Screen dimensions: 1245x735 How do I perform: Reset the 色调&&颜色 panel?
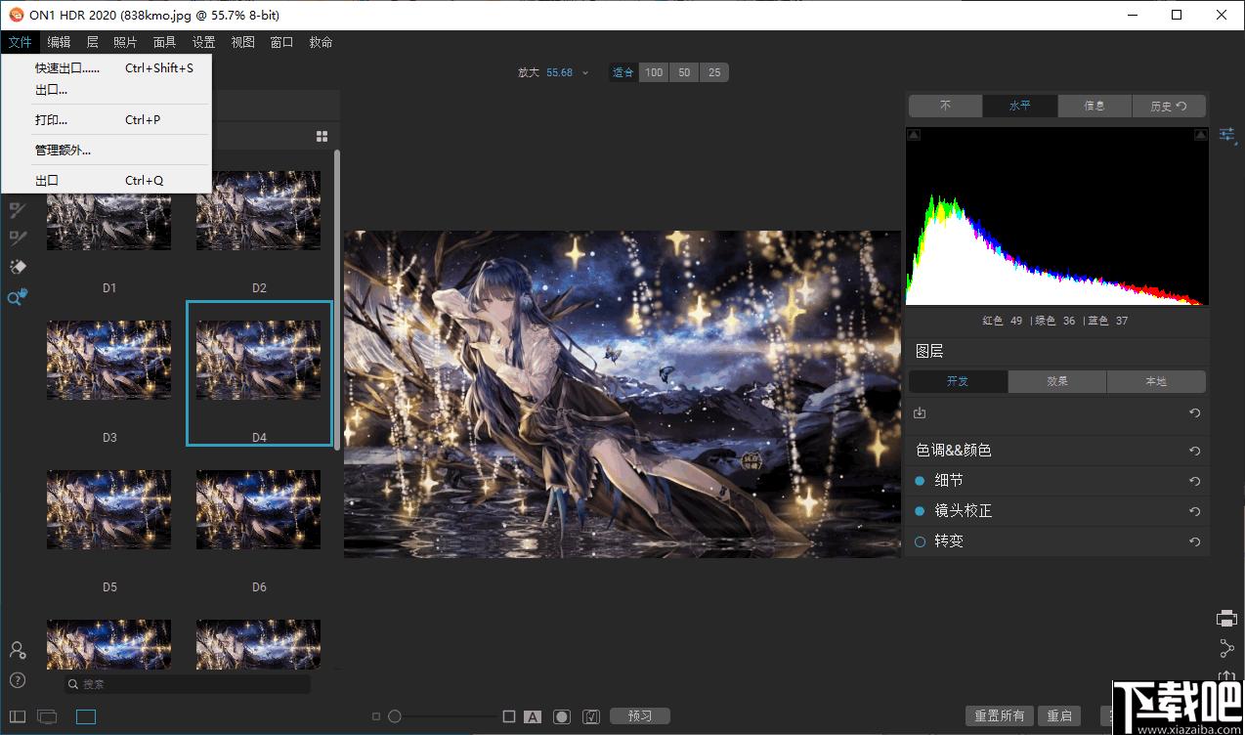point(1194,451)
